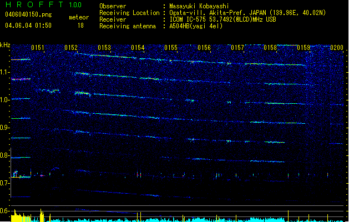
Task: Click the A504HB antenna value
Action: [196, 26]
